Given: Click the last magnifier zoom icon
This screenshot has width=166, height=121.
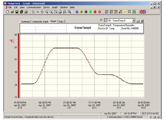Looking at the screenshot, I should (x=69, y=12).
